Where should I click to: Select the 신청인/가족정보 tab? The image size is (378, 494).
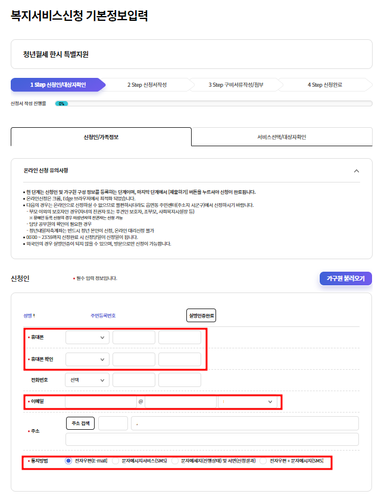click(101, 137)
